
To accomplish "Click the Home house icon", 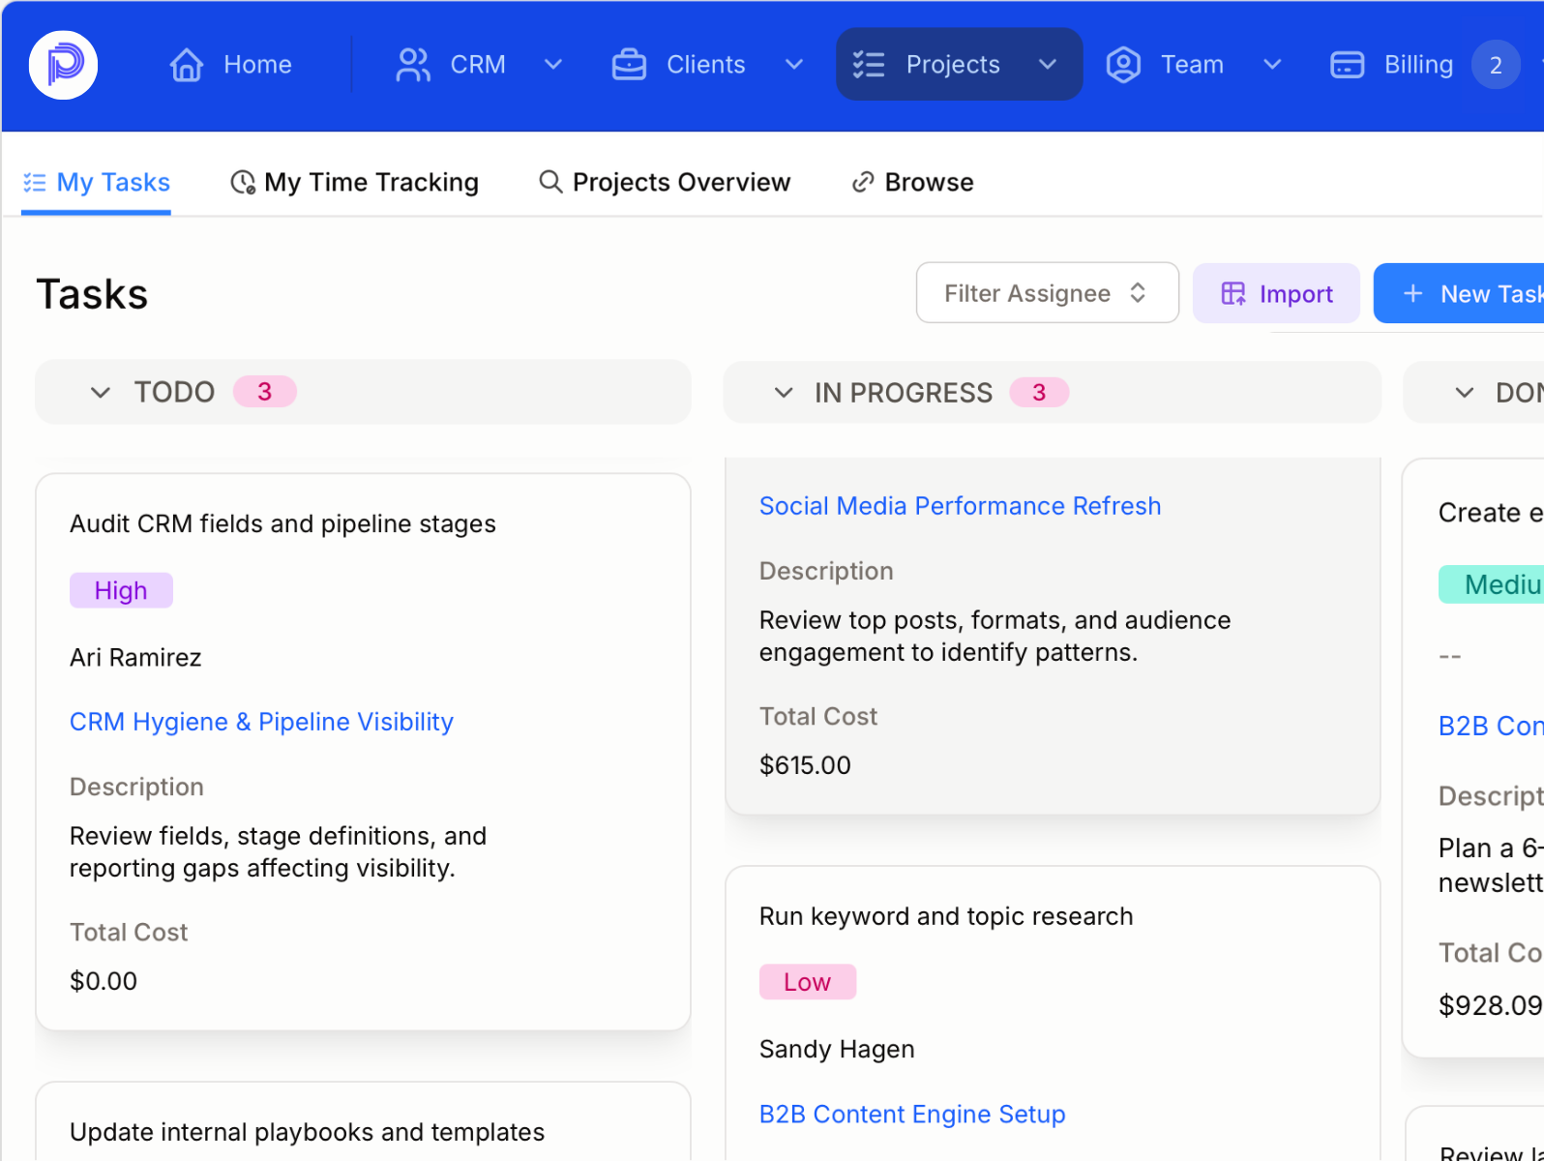I will click(x=187, y=65).
